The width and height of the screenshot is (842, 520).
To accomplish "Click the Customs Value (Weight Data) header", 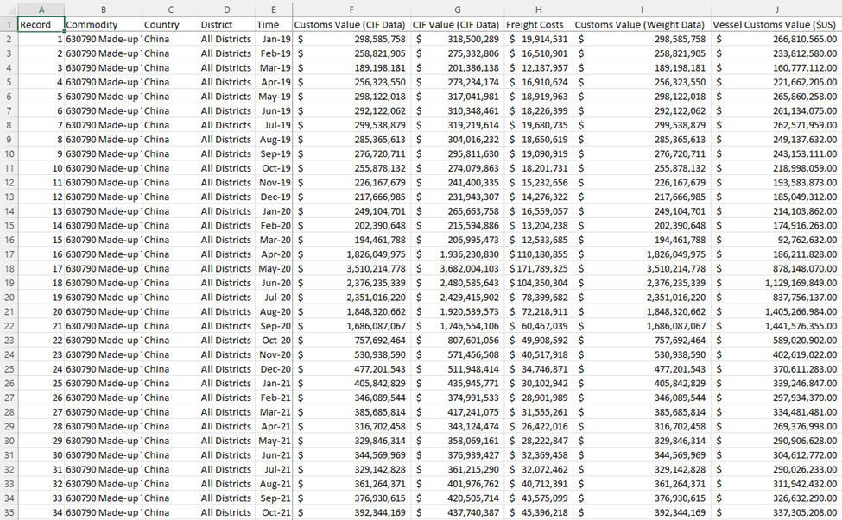I will (x=642, y=25).
